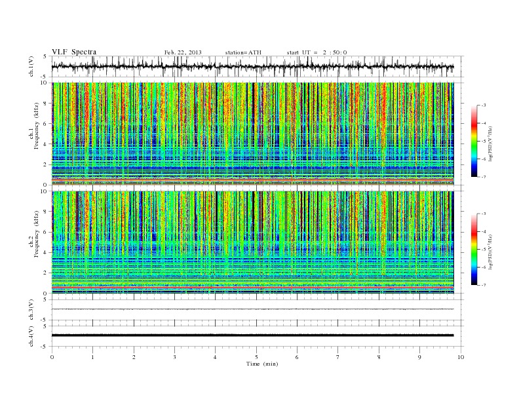This screenshot has height=401, width=519.
Task: Click the "-5" label on ch.1 color bar
Action: click(484, 141)
